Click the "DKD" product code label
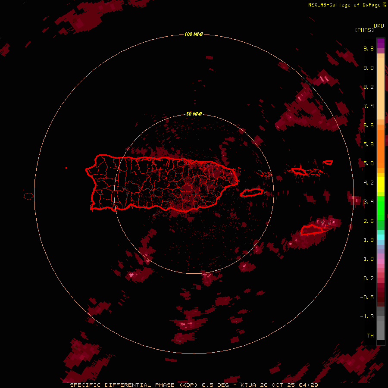Image resolution: width=388 pixels, height=388 pixels. 379,26
